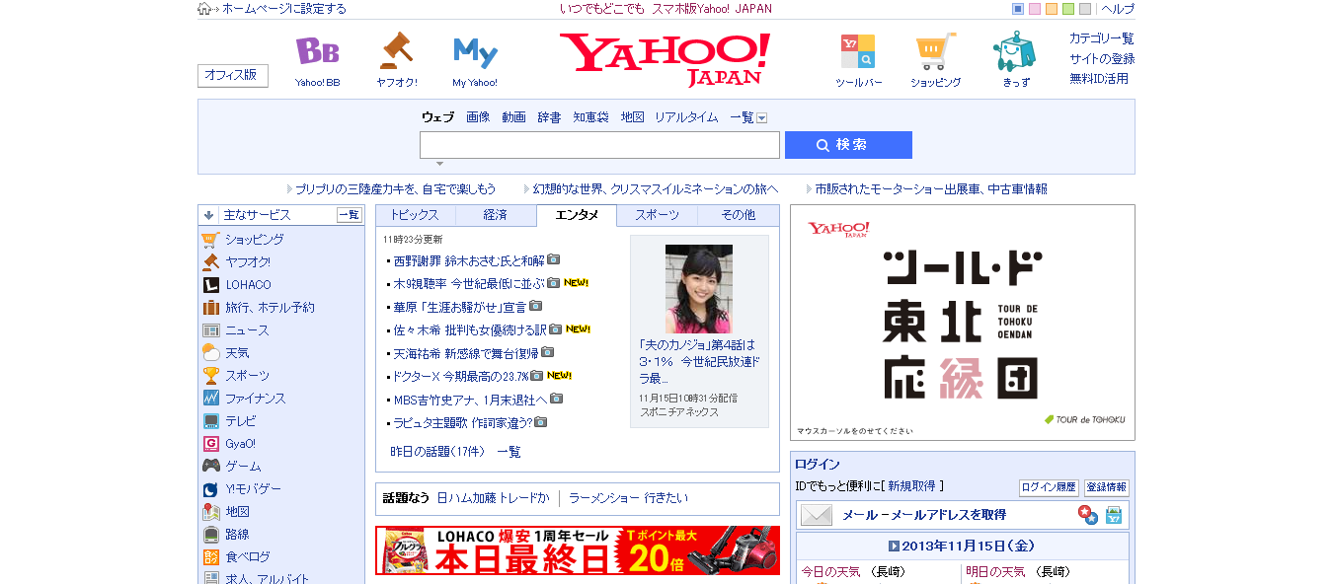Click the Yahoo! JAPAN logo
Viewport: 1332px width, 584px height.
(x=665, y=59)
